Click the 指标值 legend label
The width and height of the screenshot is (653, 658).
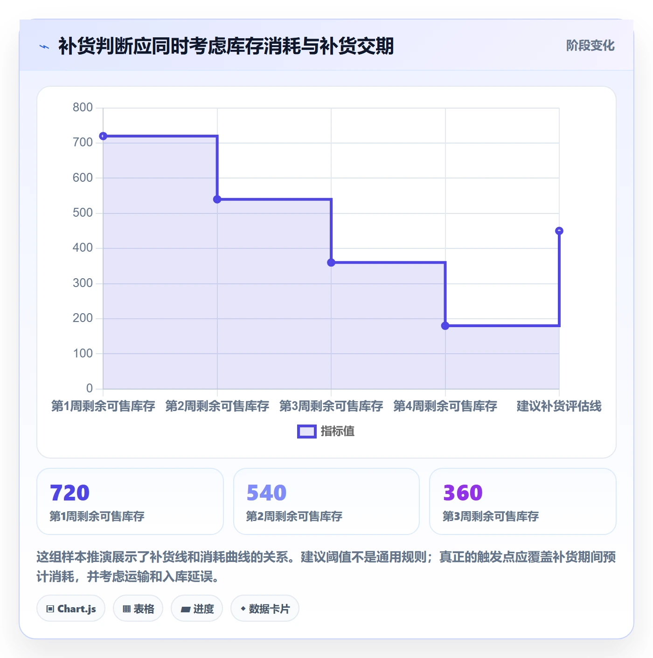pyautogui.click(x=338, y=432)
